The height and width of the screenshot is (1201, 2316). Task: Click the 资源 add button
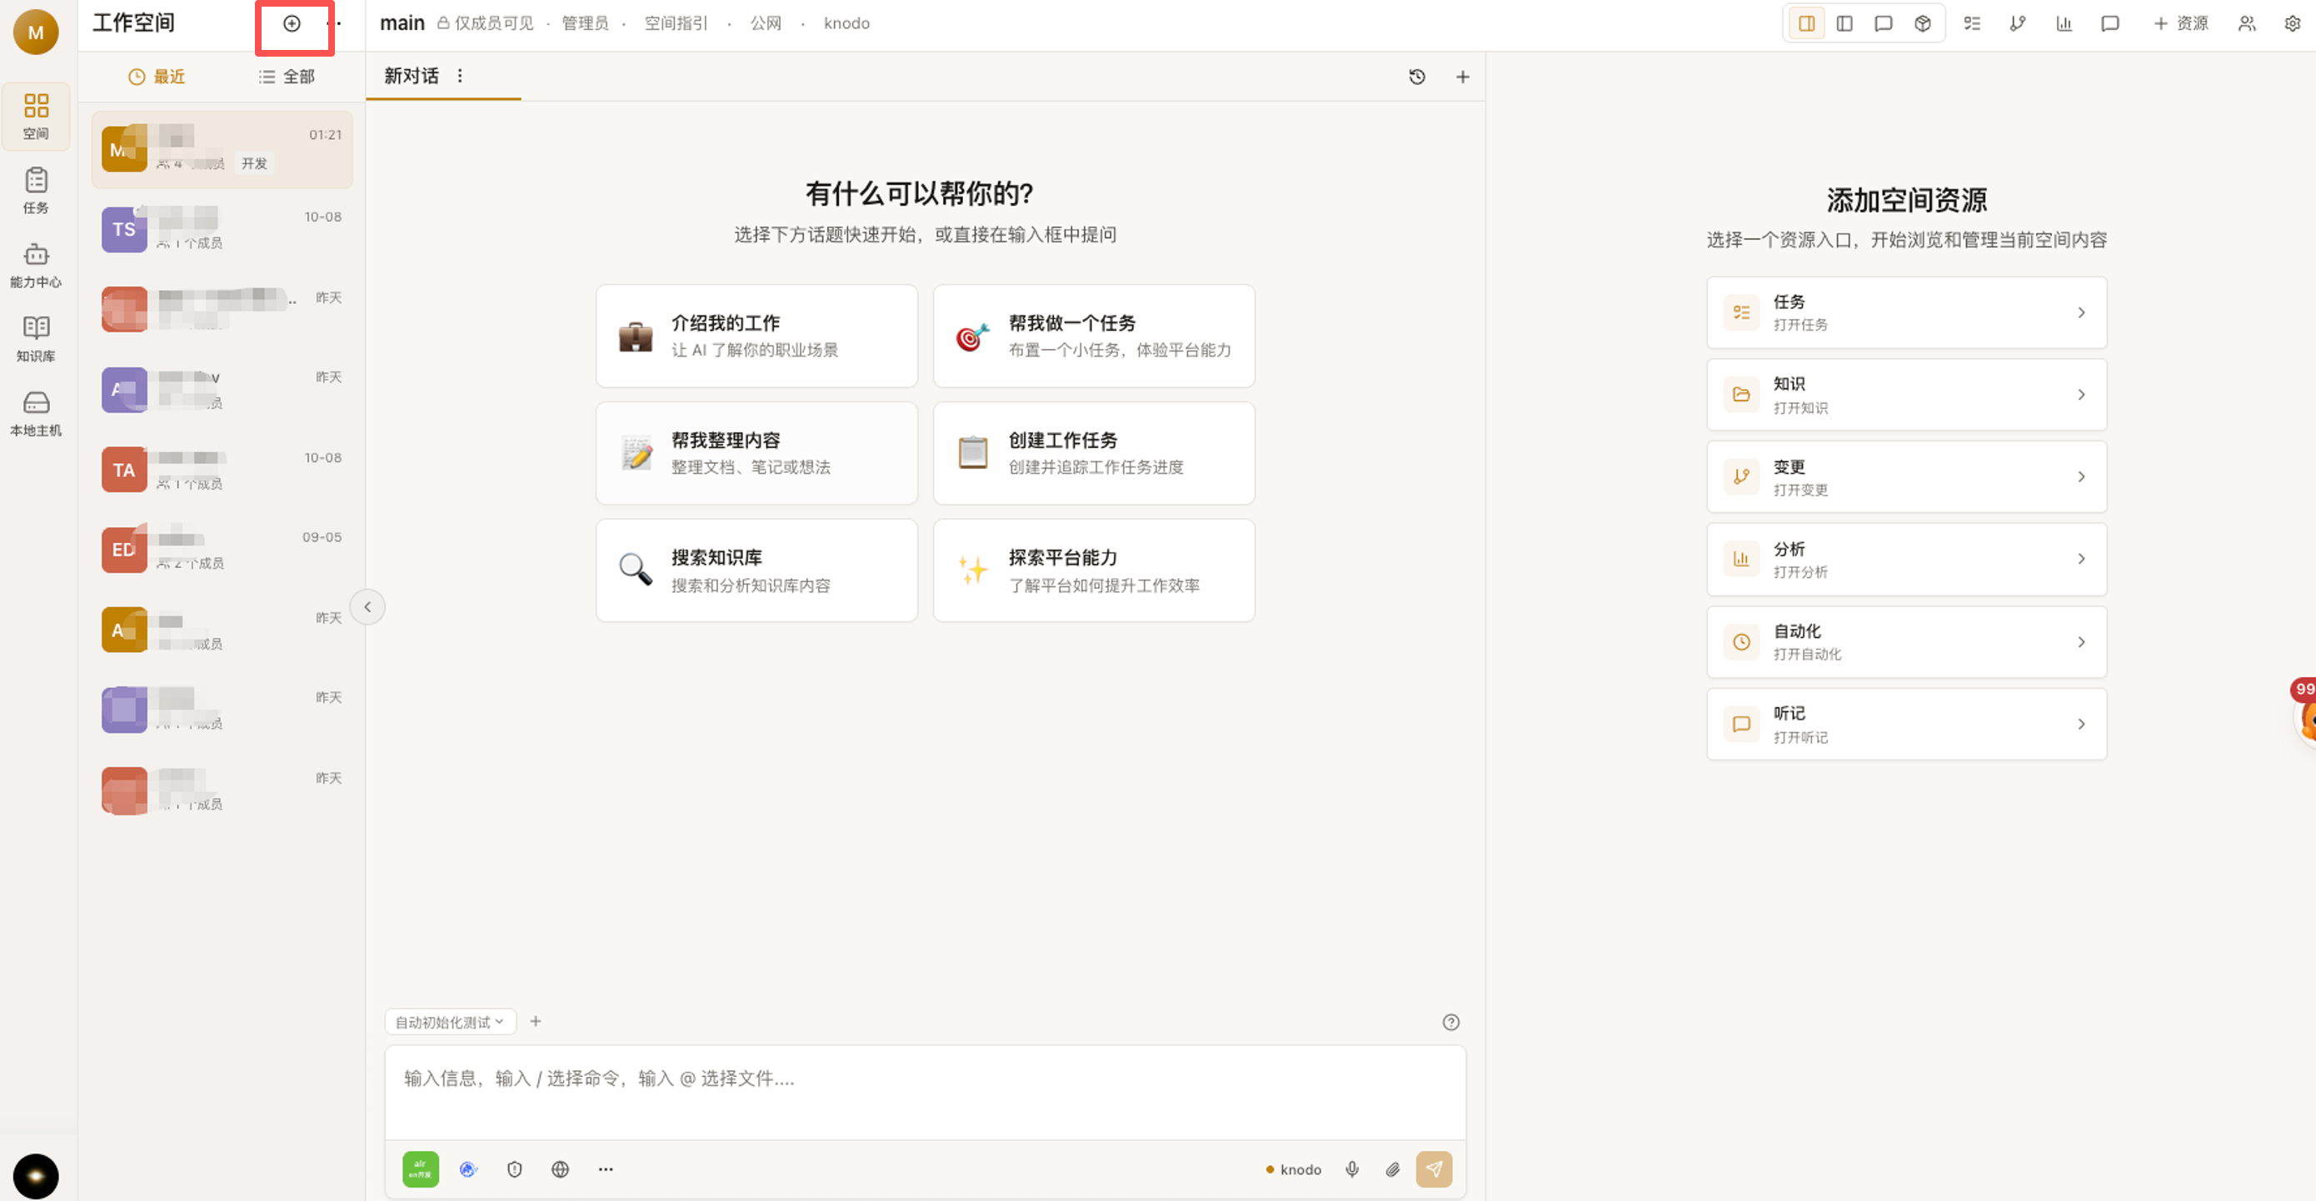pyautogui.click(x=2180, y=23)
